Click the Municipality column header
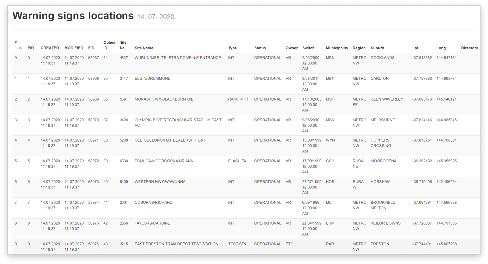Viewport: 488px width, 264px height. point(337,48)
